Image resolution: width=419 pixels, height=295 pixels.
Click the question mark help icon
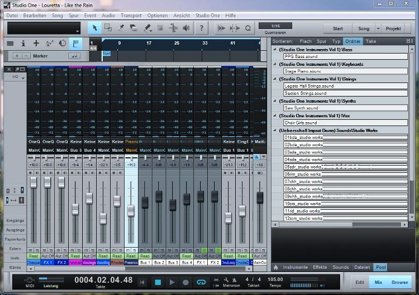click(x=202, y=28)
